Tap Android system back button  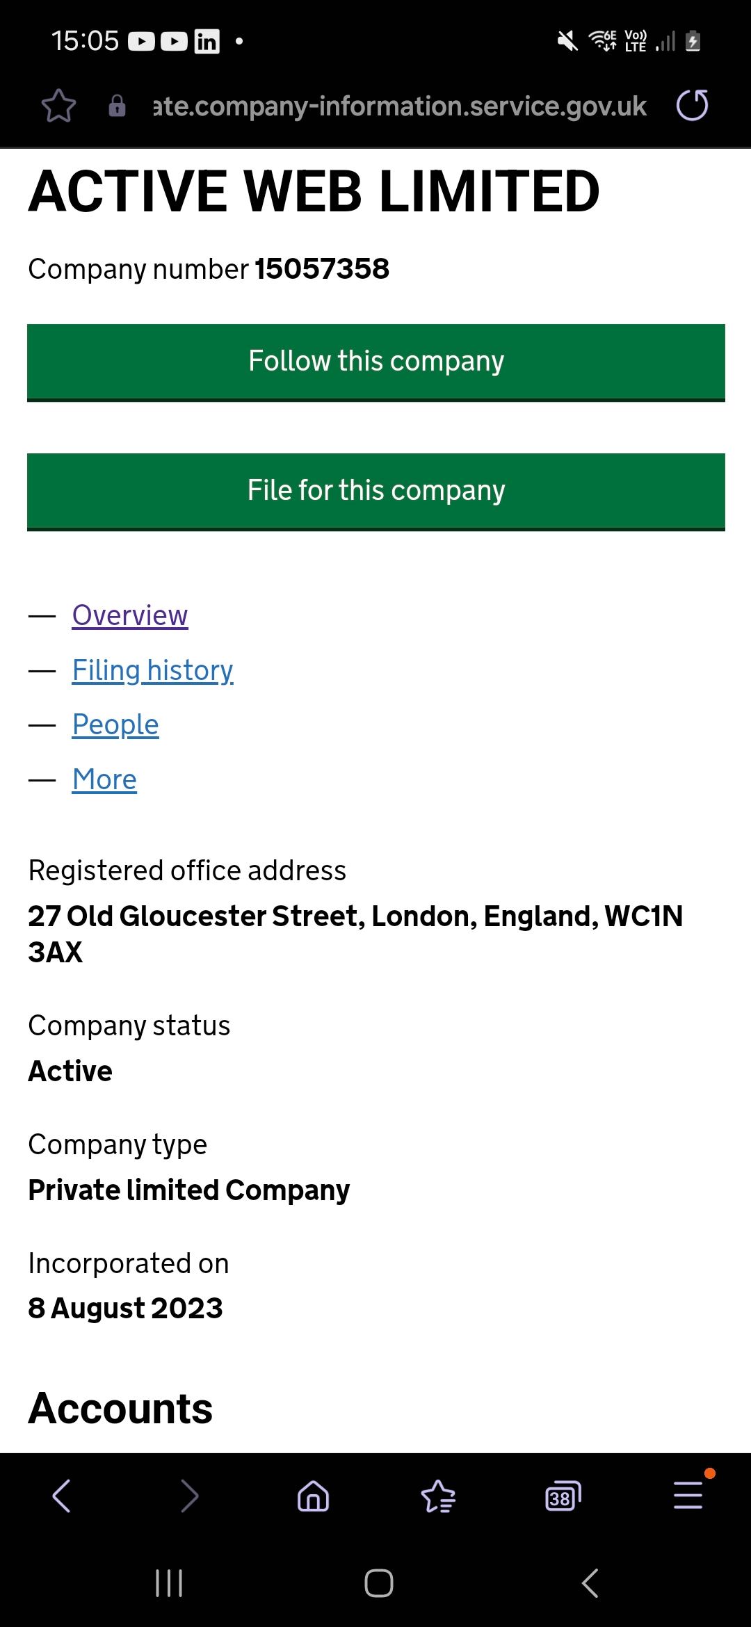590,1583
